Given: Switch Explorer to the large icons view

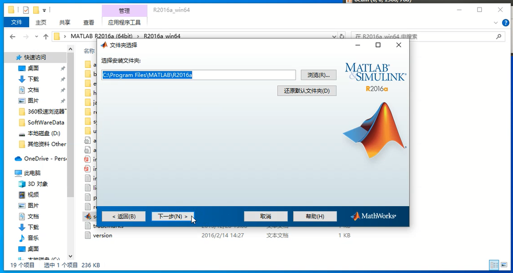Looking at the screenshot, I should pyautogui.click(x=504, y=265).
